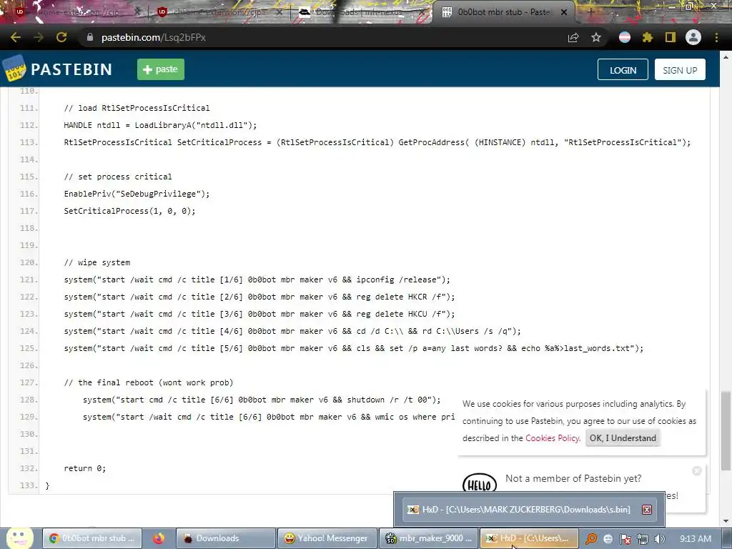
Task: Open the 9:13 AM taskbar clock
Action: [x=696, y=539]
